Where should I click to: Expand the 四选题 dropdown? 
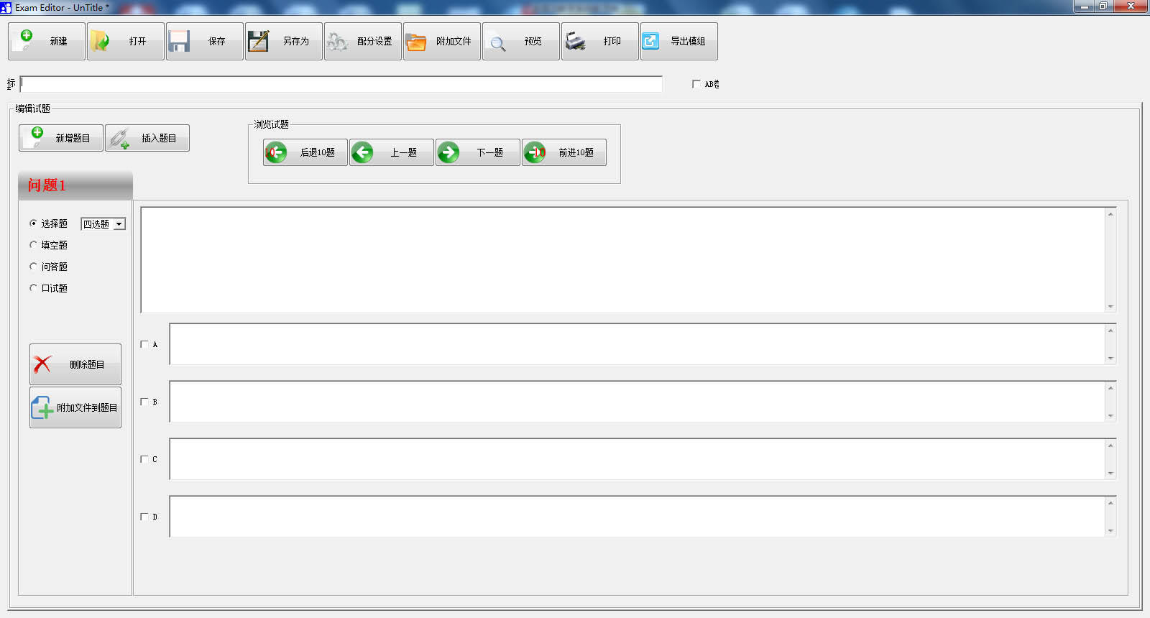coord(119,224)
